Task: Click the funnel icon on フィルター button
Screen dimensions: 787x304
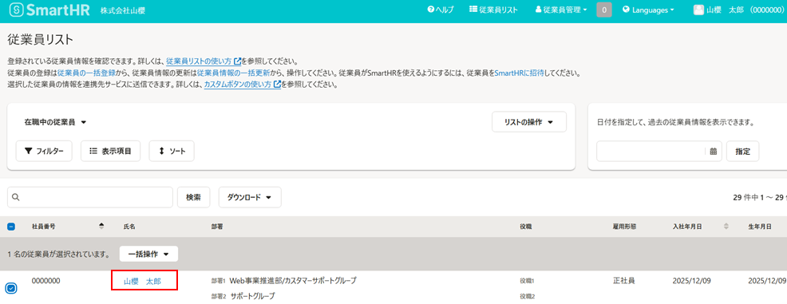Action: [28, 151]
